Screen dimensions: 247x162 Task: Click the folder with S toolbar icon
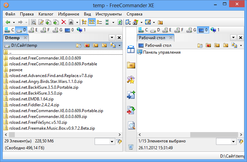(x=160, y=22)
